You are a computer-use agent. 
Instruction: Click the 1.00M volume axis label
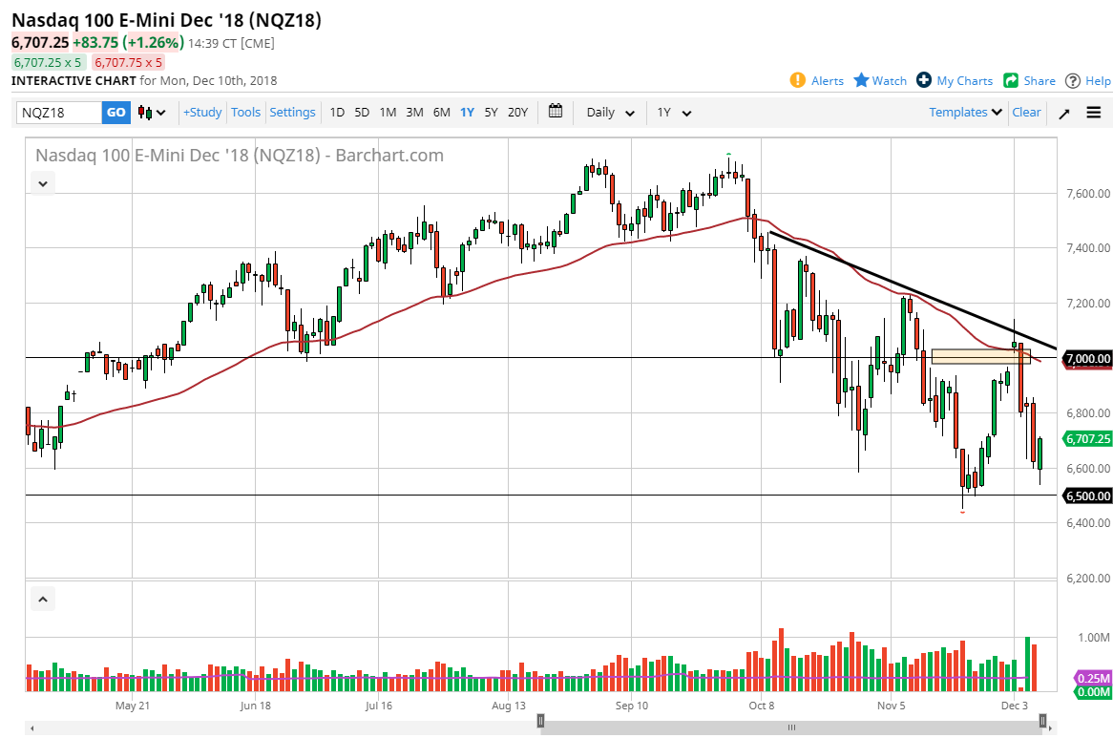coord(1094,637)
